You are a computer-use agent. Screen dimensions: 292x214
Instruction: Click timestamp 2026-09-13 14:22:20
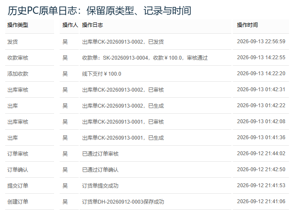pos(261,73)
